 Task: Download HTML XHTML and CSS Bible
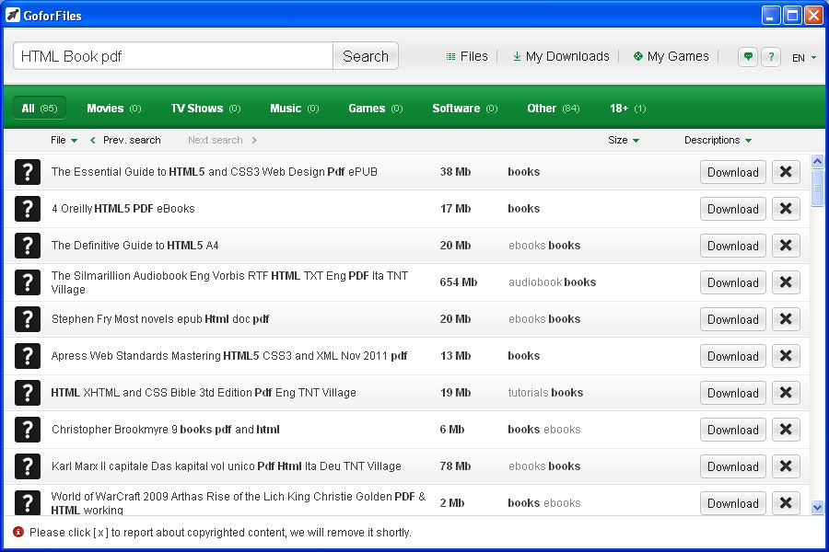click(x=733, y=393)
